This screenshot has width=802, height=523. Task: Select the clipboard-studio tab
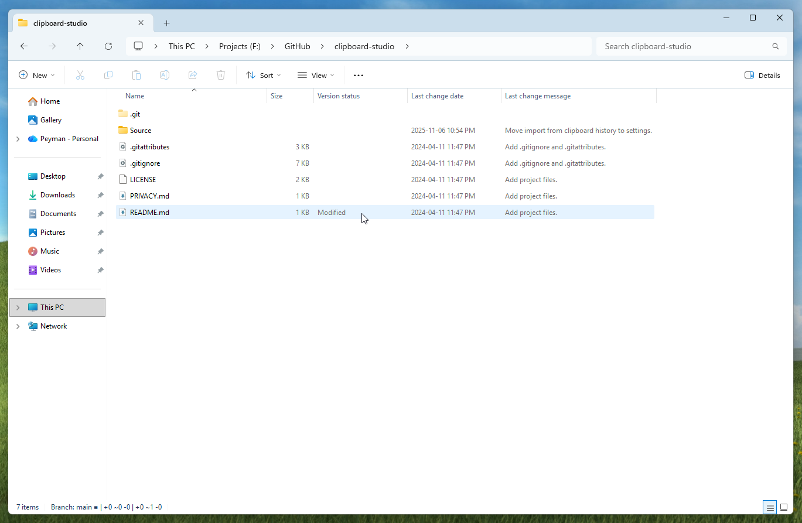(x=82, y=23)
